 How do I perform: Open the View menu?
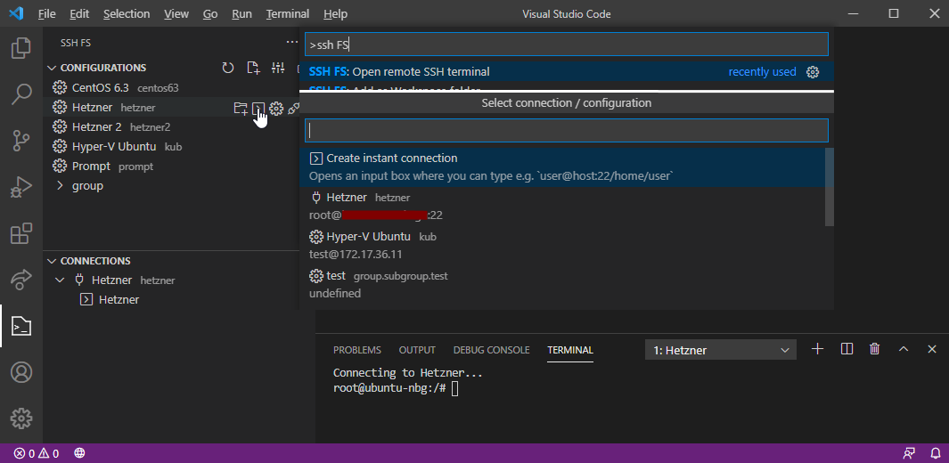click(176, 14)
